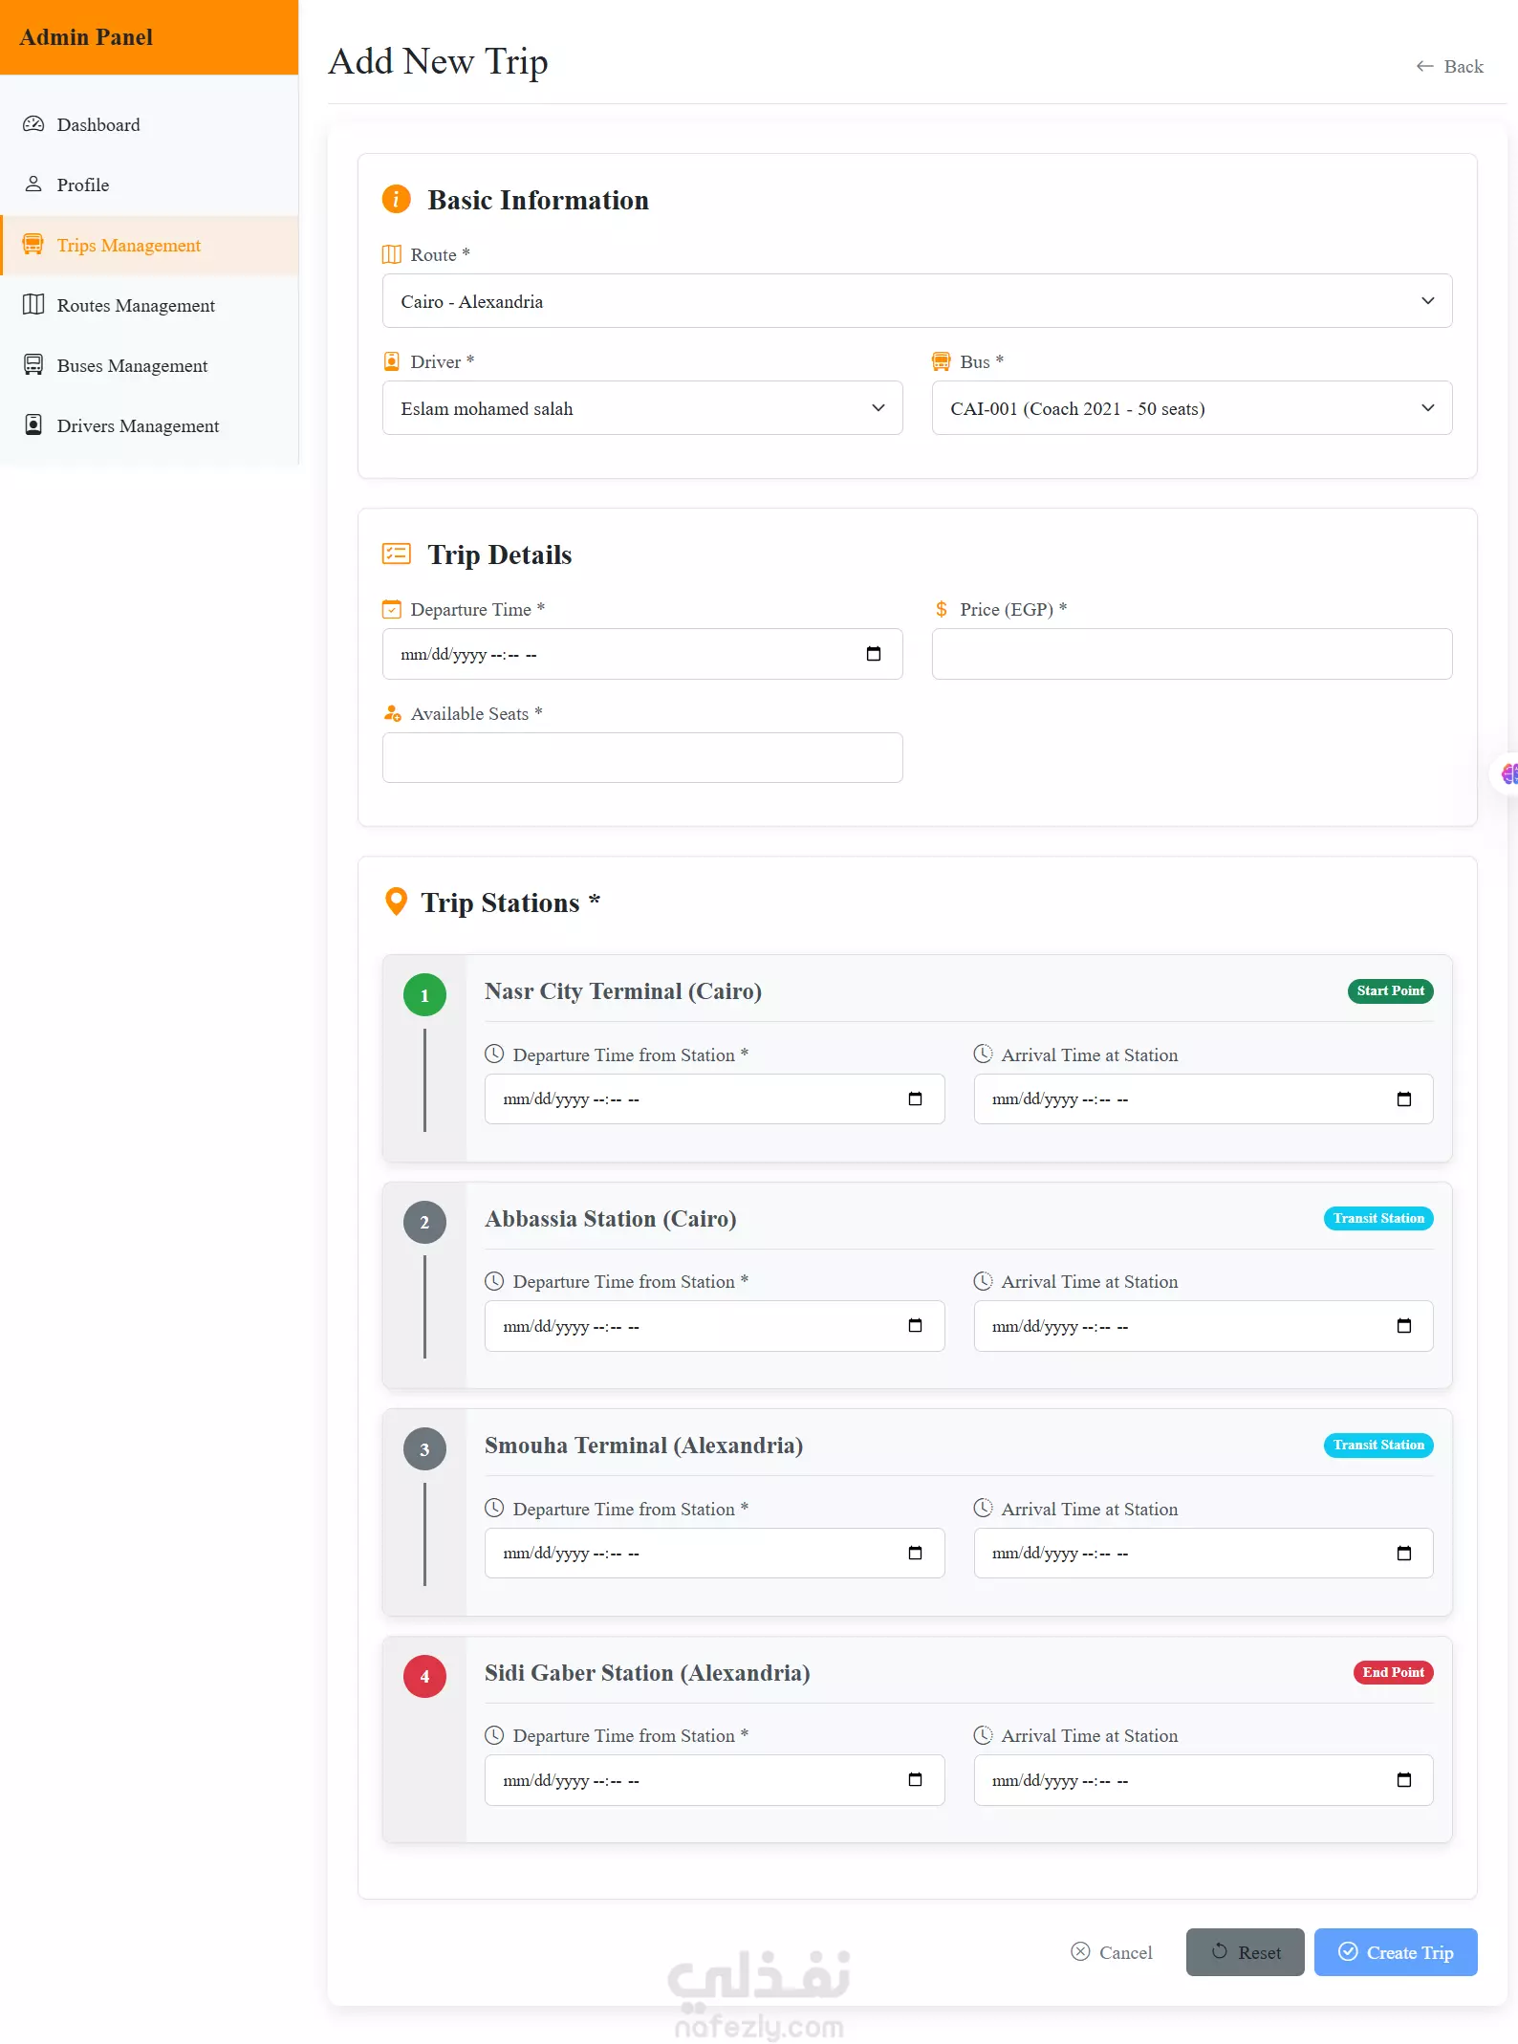Click the Profile person icon in sidebar
The image size is (1518, 2044).
33,185
